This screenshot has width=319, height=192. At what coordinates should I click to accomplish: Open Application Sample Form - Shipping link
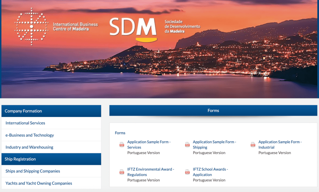pos(214,144)
